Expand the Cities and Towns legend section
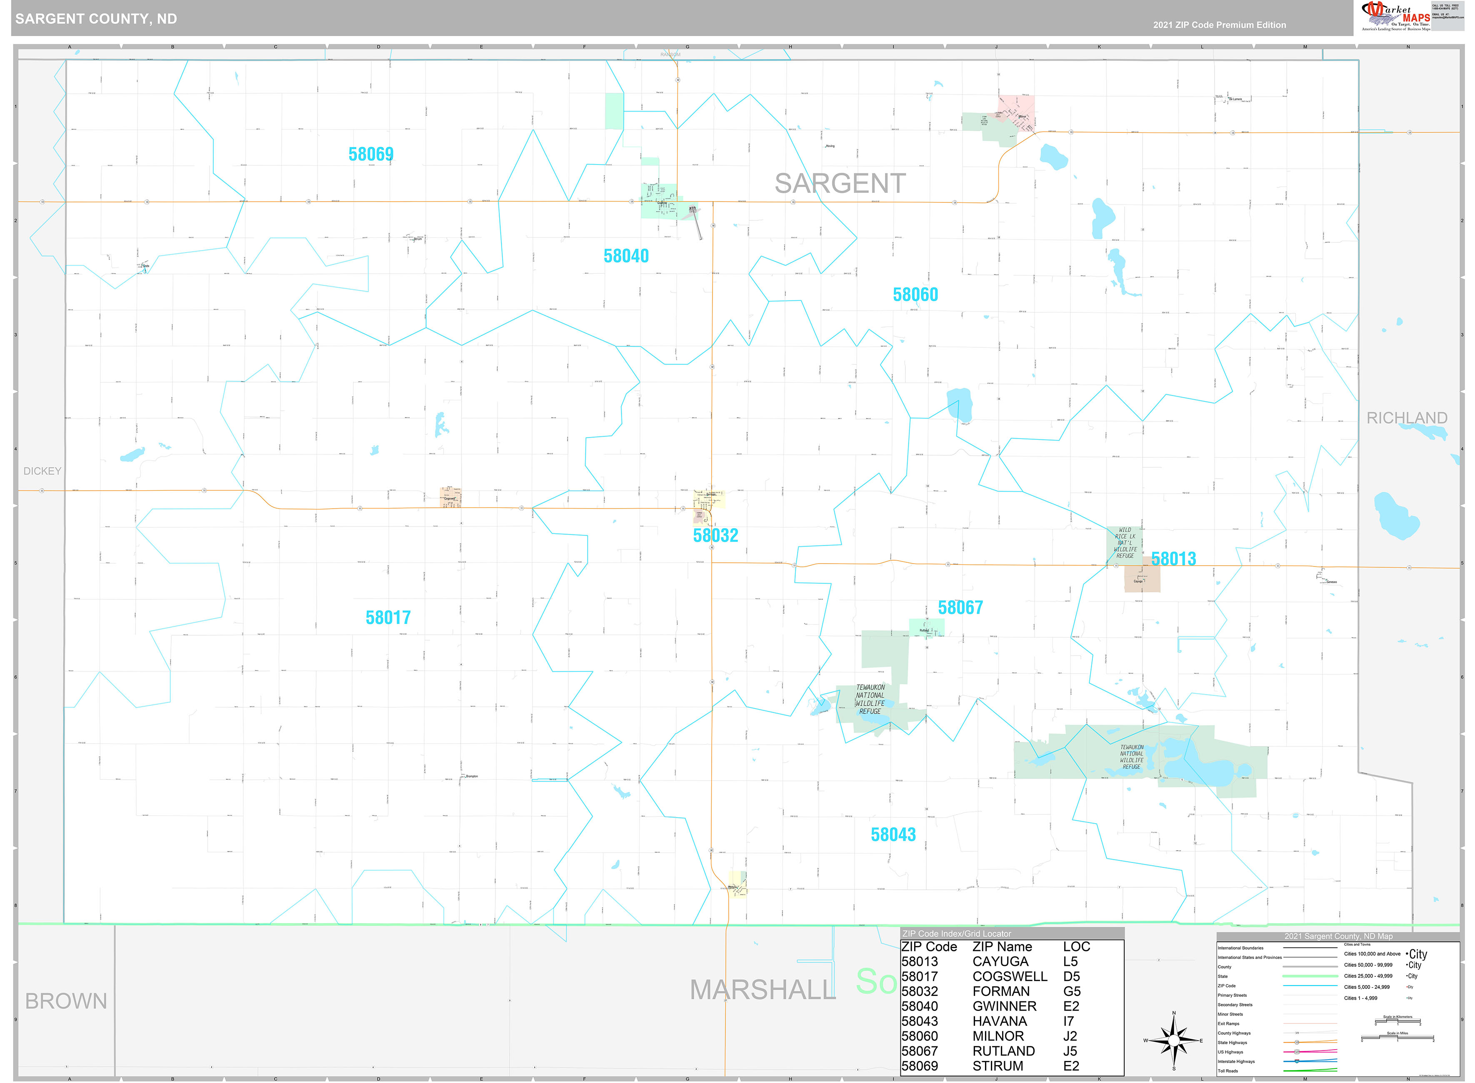The width and height of the screenshot is (1475, 1083). pos(1357,945)
